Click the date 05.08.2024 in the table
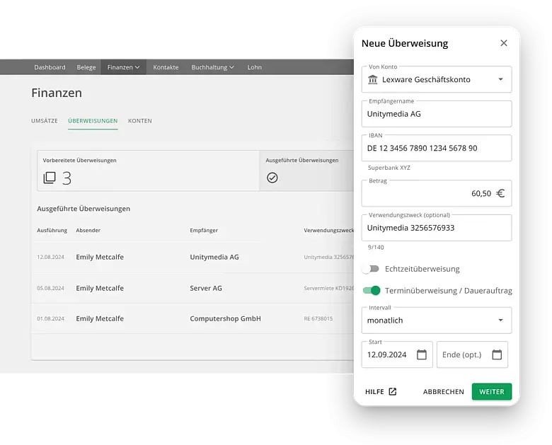 [x=51, y=288]
